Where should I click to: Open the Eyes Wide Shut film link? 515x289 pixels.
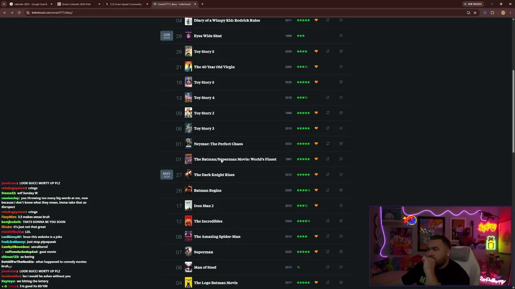pos(208,36)
